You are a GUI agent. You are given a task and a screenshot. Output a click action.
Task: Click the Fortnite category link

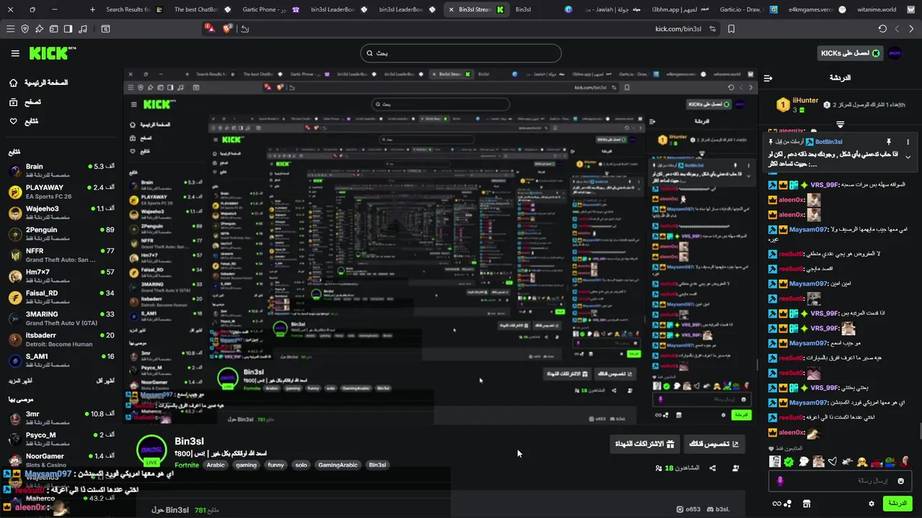[187, 465]
